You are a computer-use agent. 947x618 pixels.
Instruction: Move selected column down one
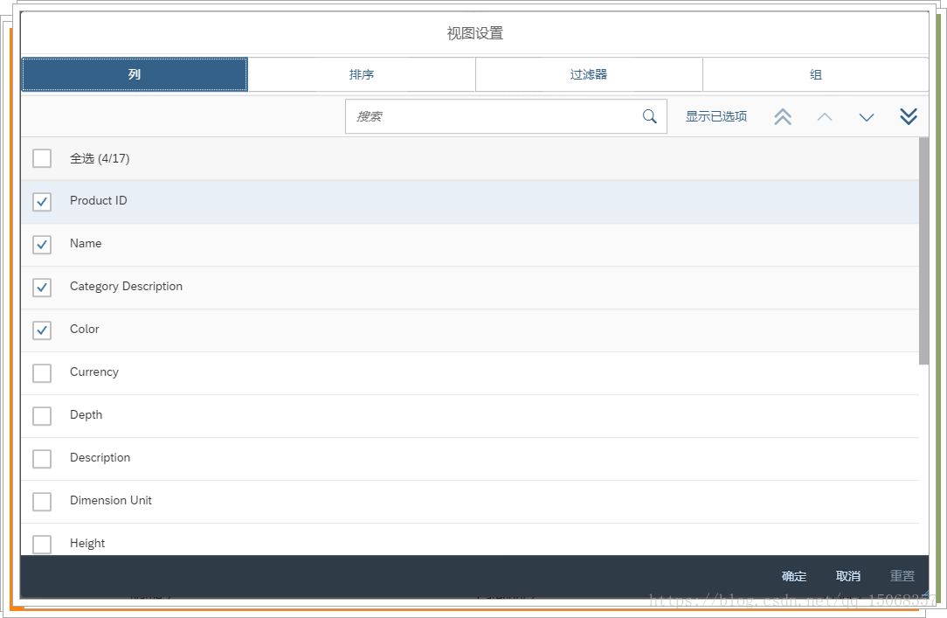point(867,117)
